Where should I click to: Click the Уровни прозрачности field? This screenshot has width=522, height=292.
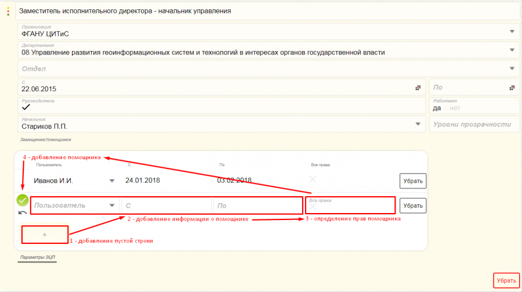coord(474,124)
